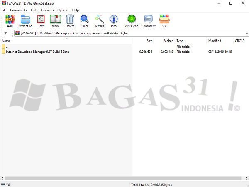
Task: Expand the archive path dropdown
Action: (247, 33)
